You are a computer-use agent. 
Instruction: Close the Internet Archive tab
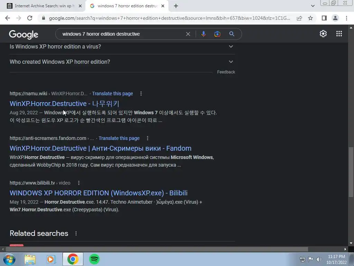click(x=80, y=6)
